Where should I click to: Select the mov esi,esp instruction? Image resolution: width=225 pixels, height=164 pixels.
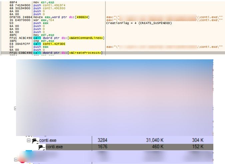[x=44, y=2]
